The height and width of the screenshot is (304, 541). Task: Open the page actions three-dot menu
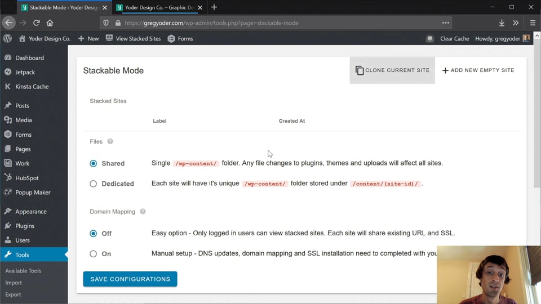(x=446, y=23)
